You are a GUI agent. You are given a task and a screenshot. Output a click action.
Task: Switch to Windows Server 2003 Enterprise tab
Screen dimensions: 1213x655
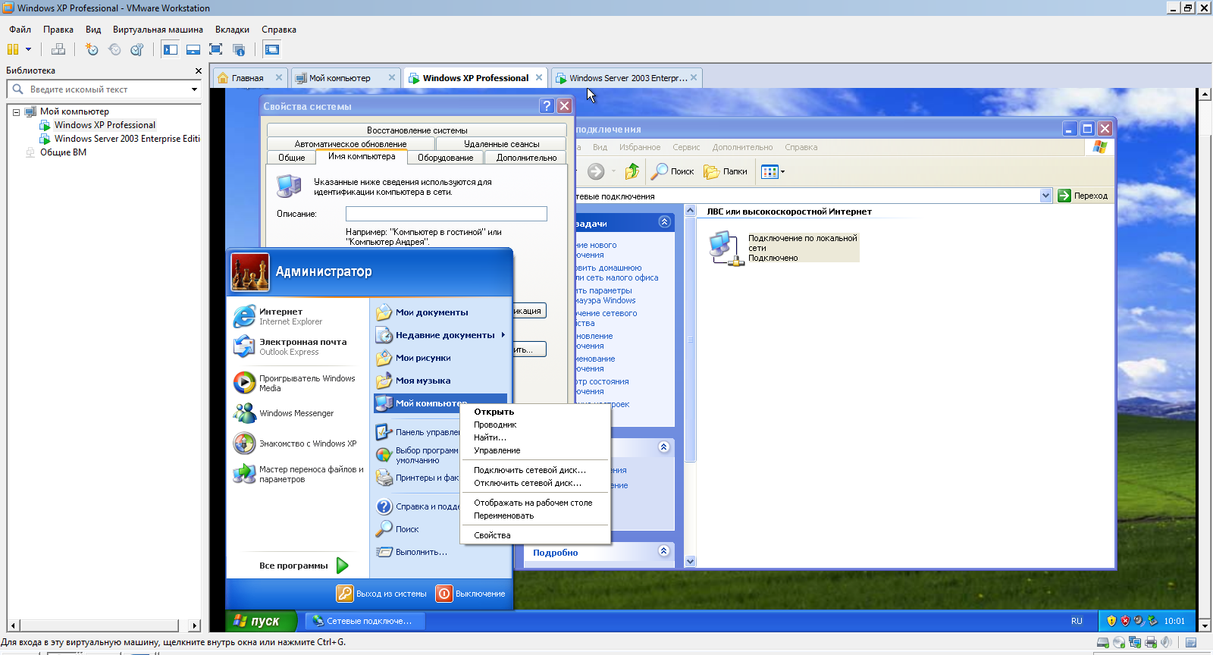click(x=628, y=78)
